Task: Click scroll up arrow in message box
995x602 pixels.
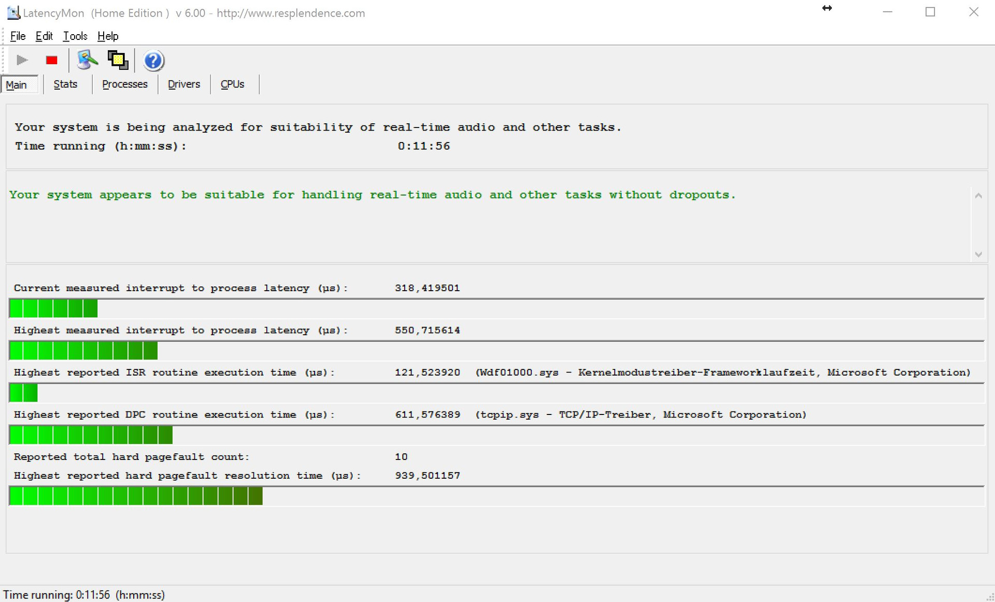Action: click(978, 195)
